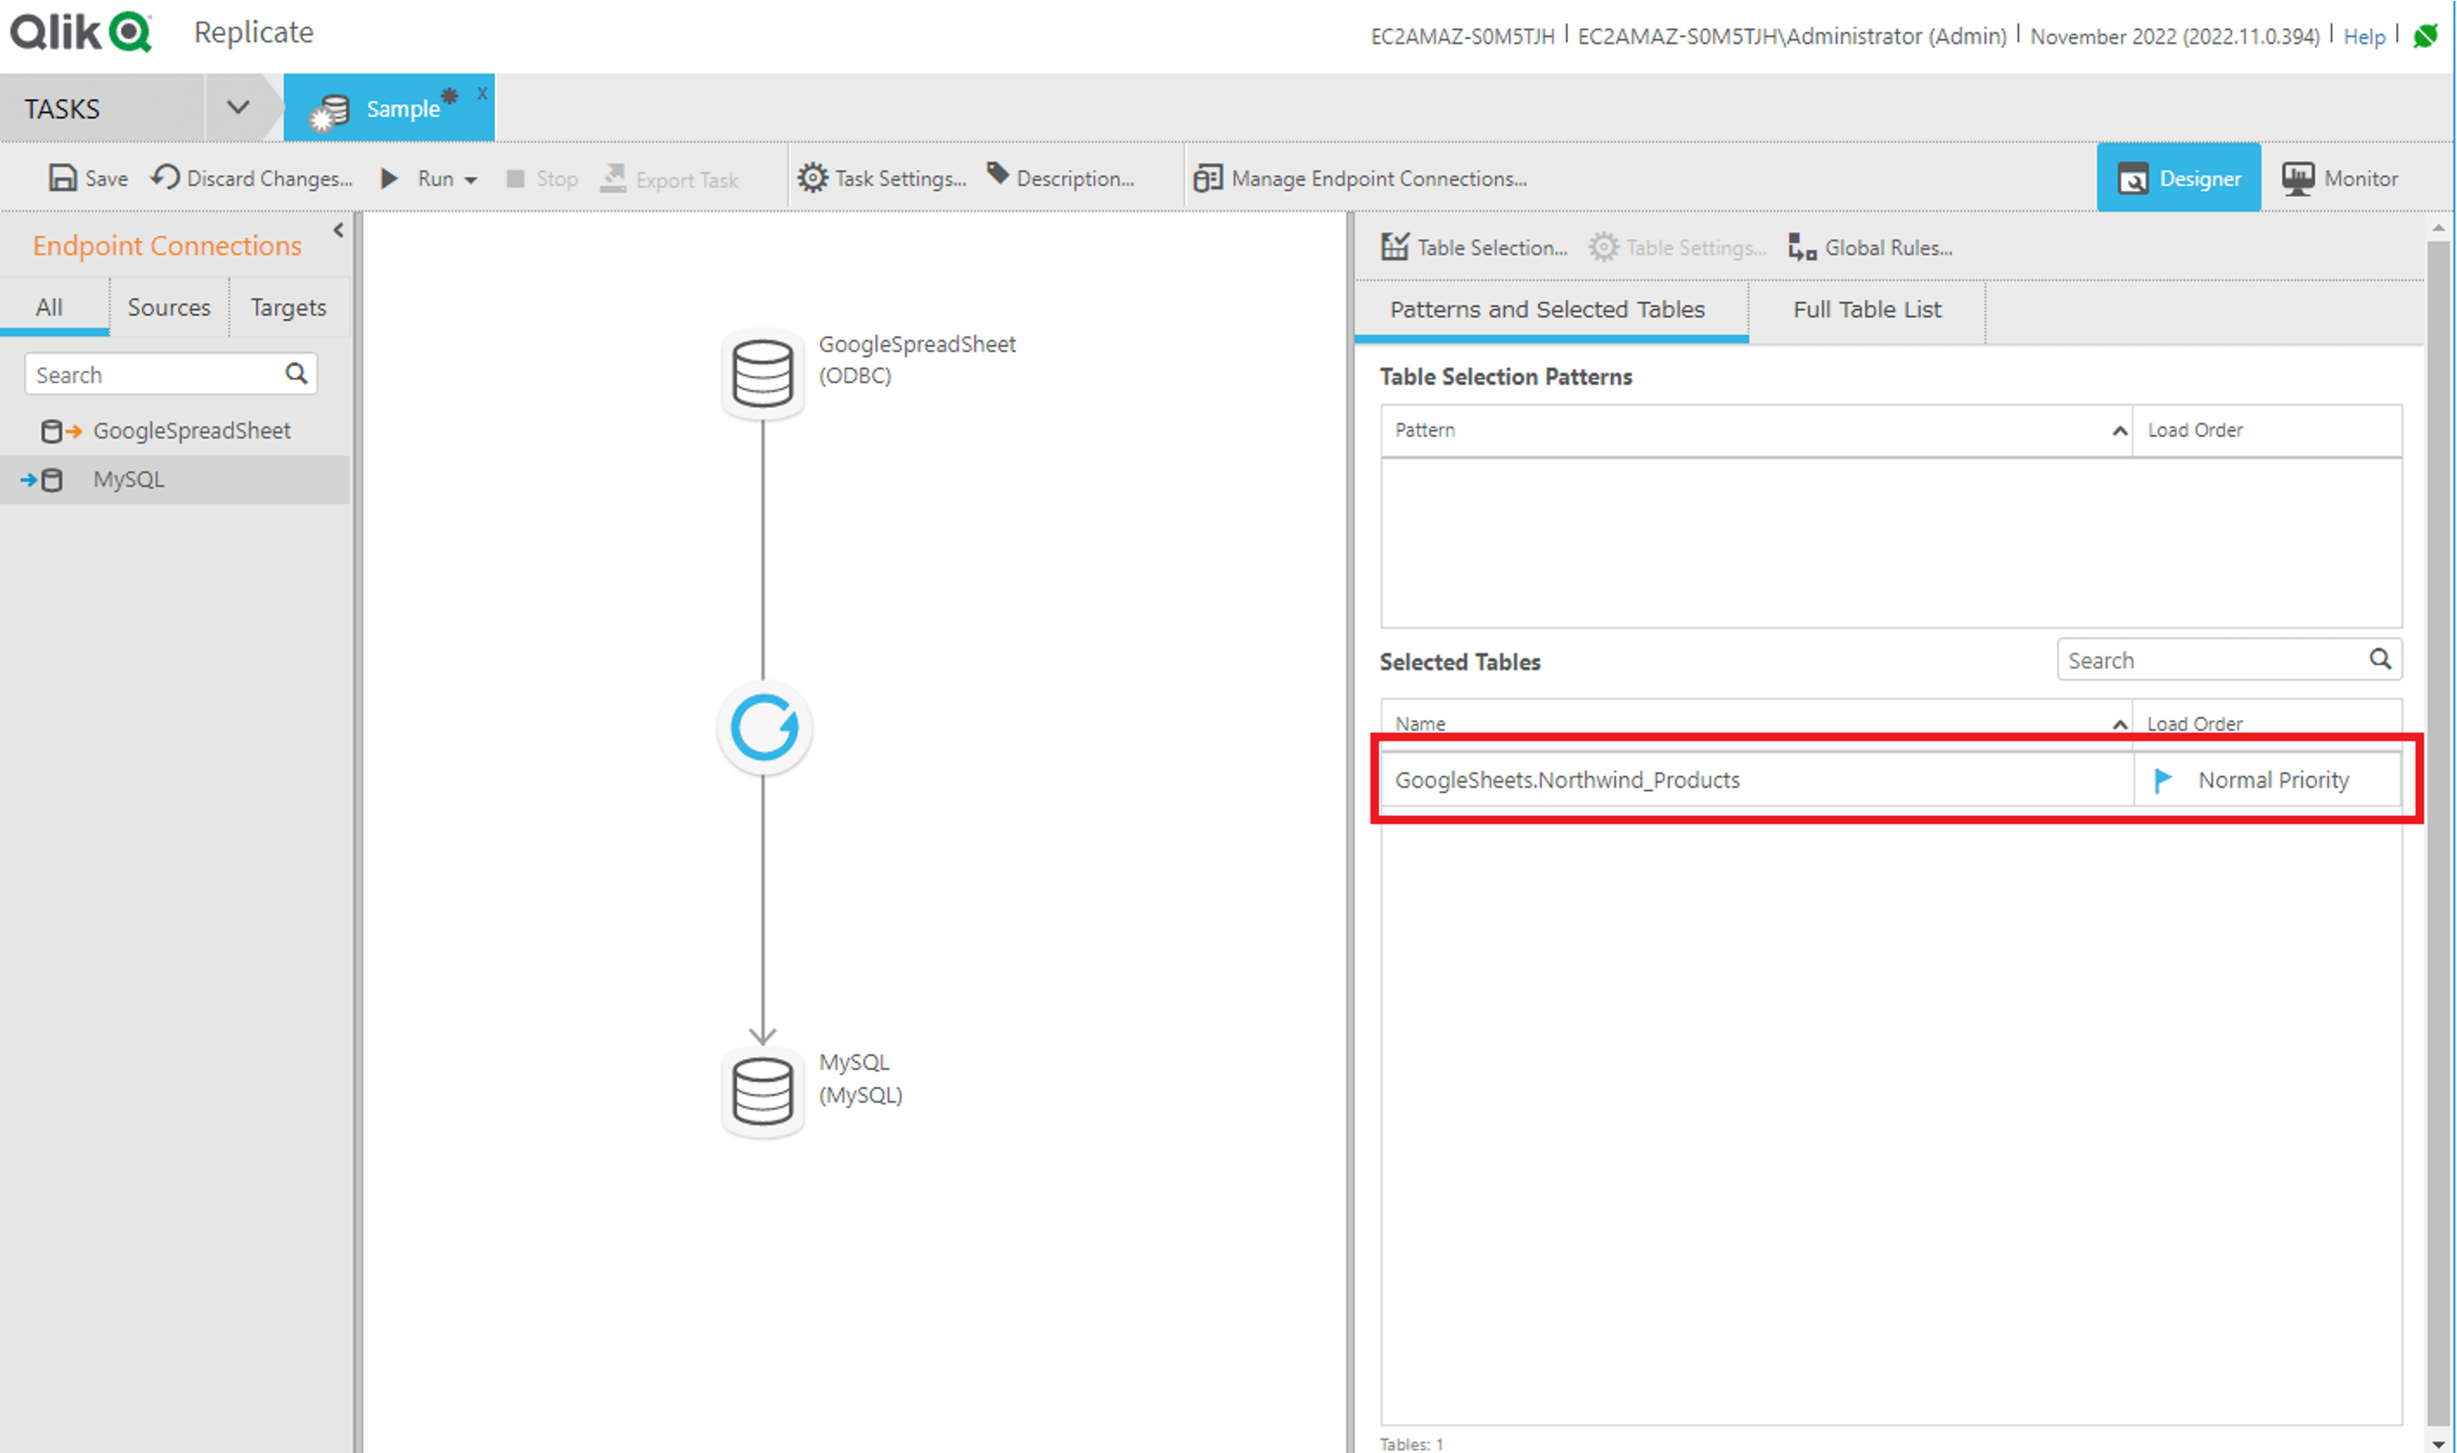The height and width of the screenshot is (1453, 2457).
Task: Click the Save disk icon
Action: 62,177
